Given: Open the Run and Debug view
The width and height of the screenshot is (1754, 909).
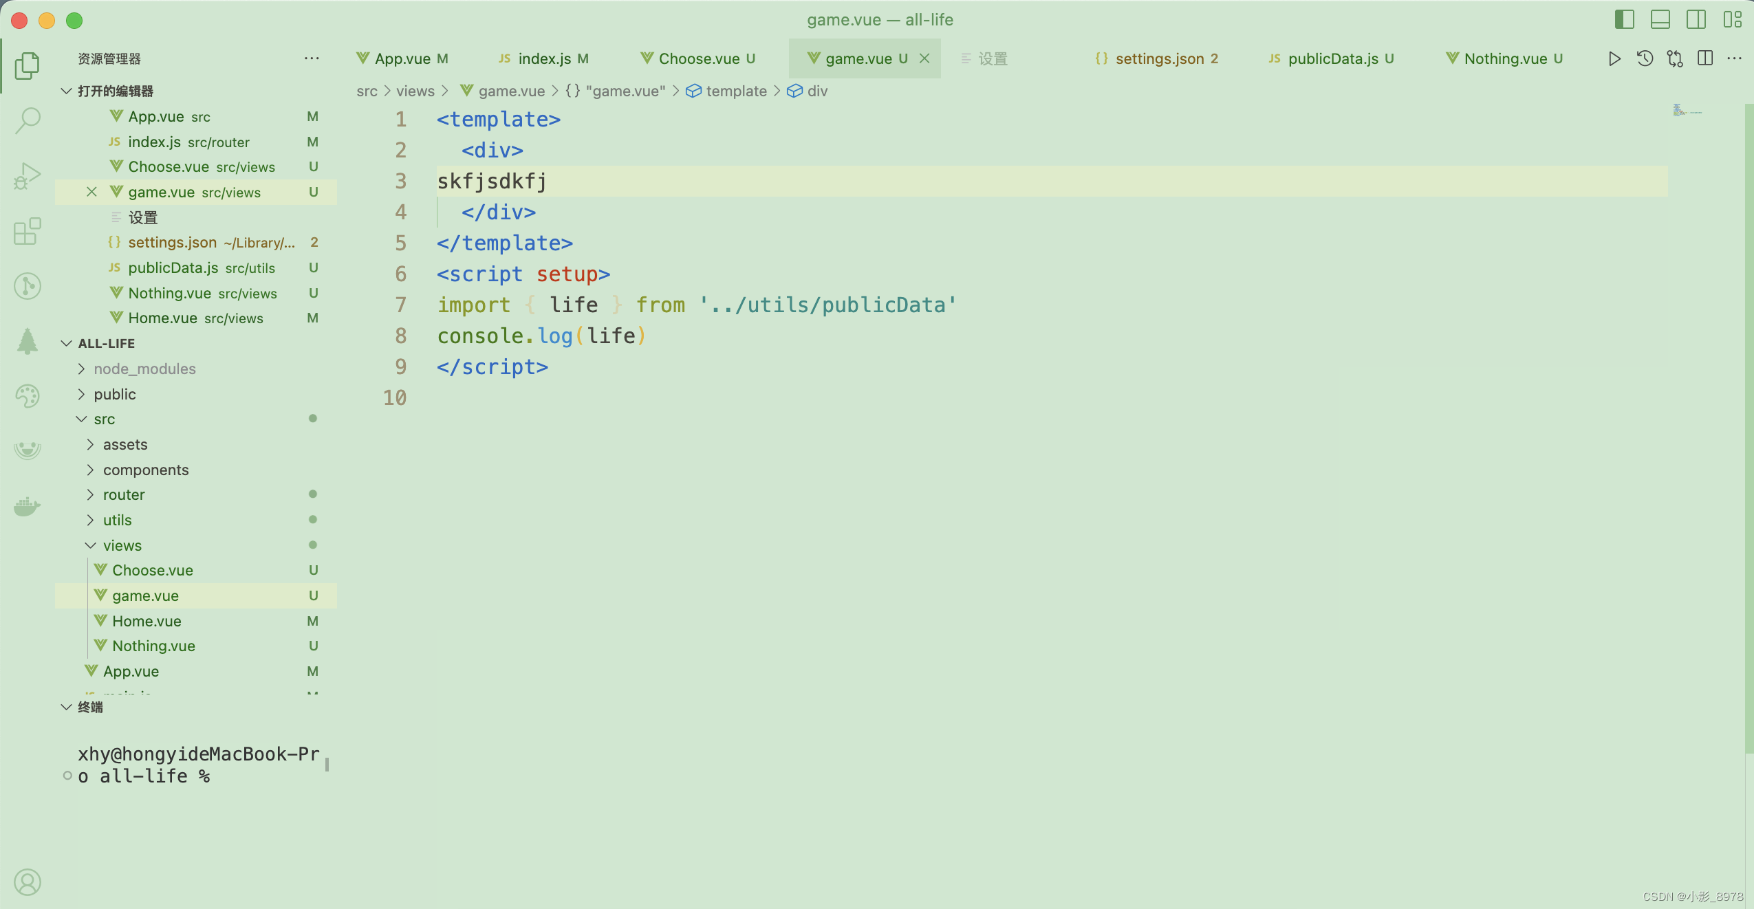Looking at the screenshot, I should (26, 175).
